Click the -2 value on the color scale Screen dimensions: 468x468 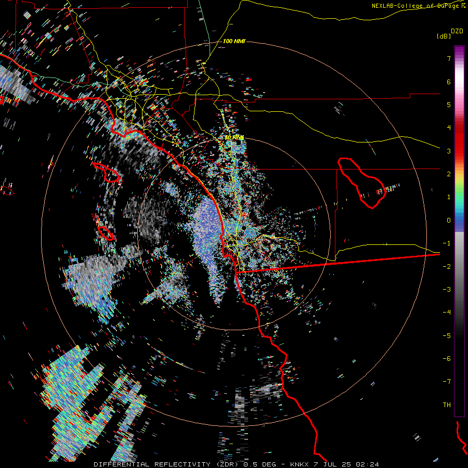click(447, 267)
